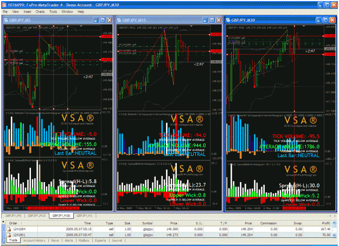Click the Spread(H-L):30.0 label in M30 chart

(x=299, y=185)
